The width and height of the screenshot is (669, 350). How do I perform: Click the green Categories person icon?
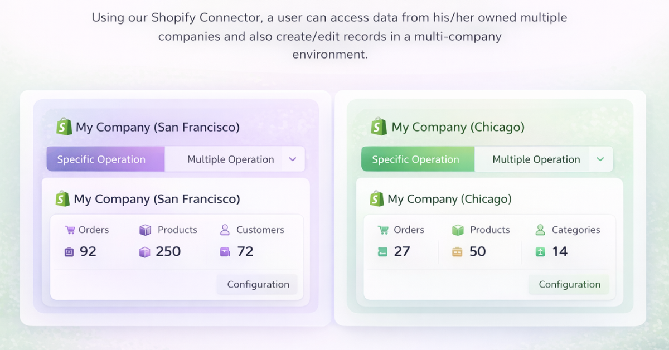(x=540, y=230)
